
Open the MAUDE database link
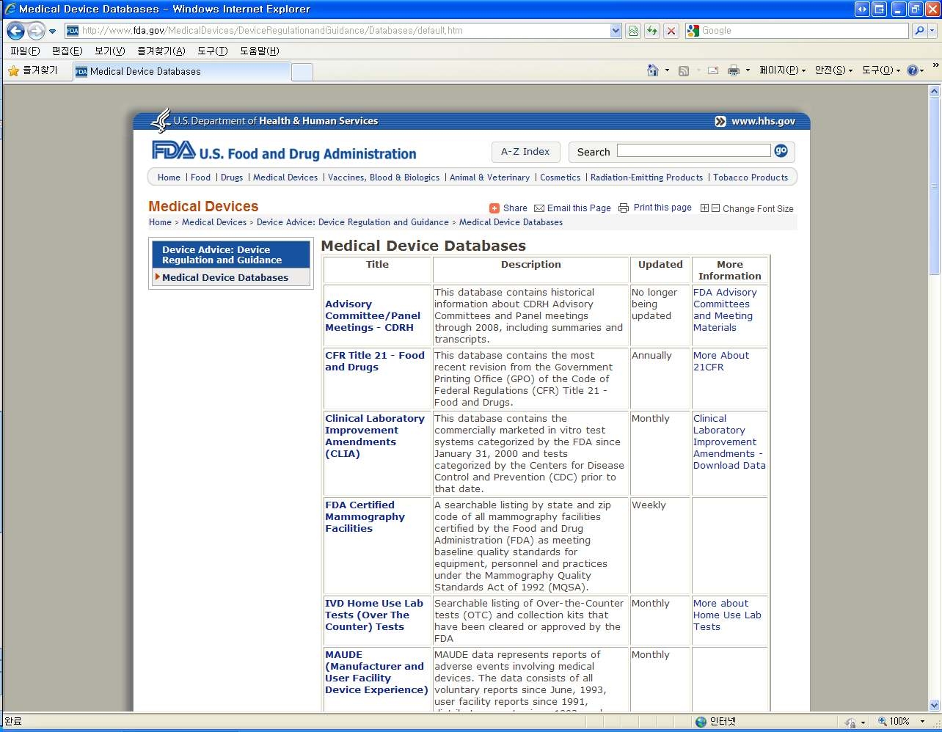tap(376, 672)
